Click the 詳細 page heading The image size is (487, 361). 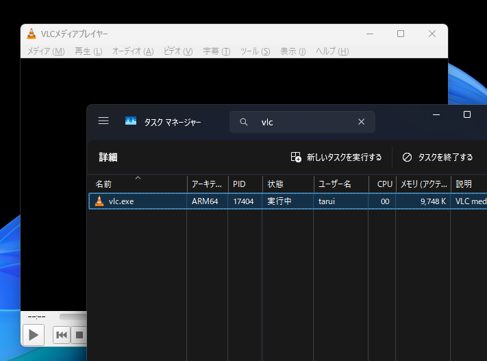(x=108, y=157)
